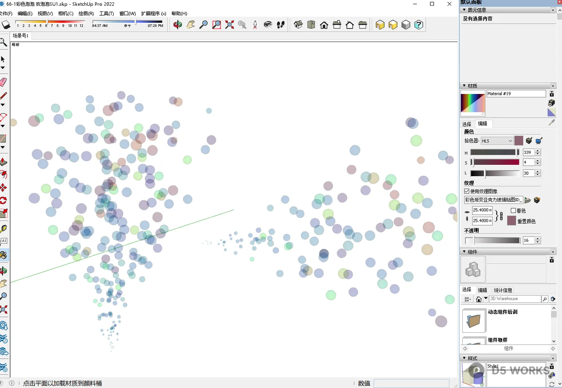Open the 拾色器 HLS dropdown
The height and width of the screenshot is (388, 562).
click(497, 141)
